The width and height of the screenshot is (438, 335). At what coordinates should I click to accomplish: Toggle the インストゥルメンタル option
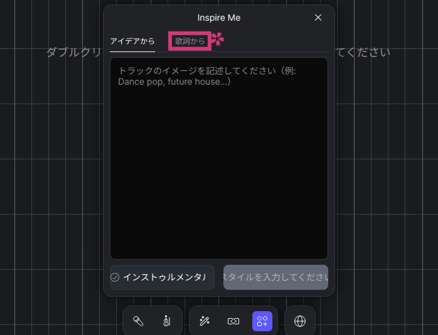163,277
